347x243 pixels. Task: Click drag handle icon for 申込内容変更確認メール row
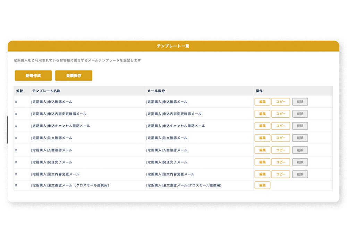pyautogui.click(x=16, y=114)
